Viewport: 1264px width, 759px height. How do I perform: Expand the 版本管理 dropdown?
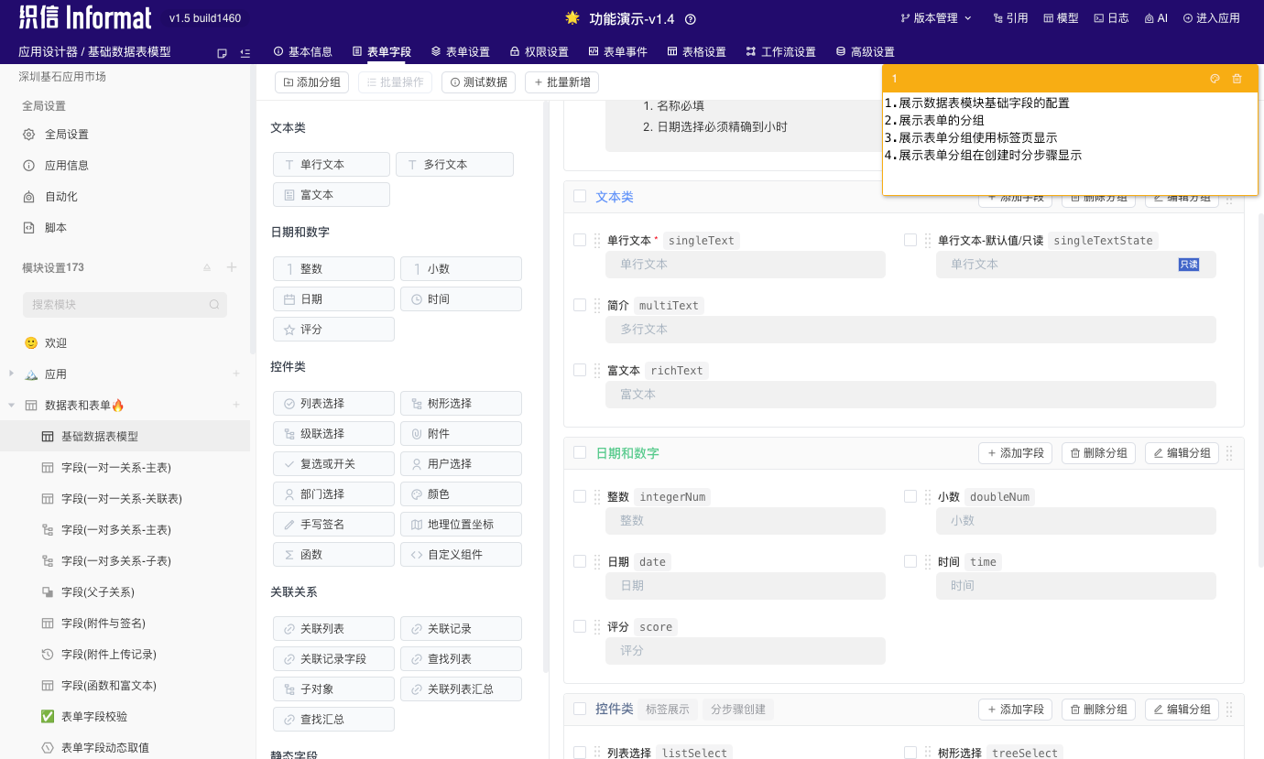point(935,16)
